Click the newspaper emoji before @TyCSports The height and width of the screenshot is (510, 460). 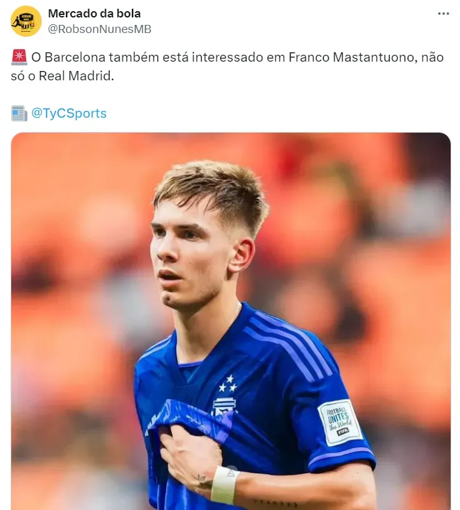(x=19, y=113)
